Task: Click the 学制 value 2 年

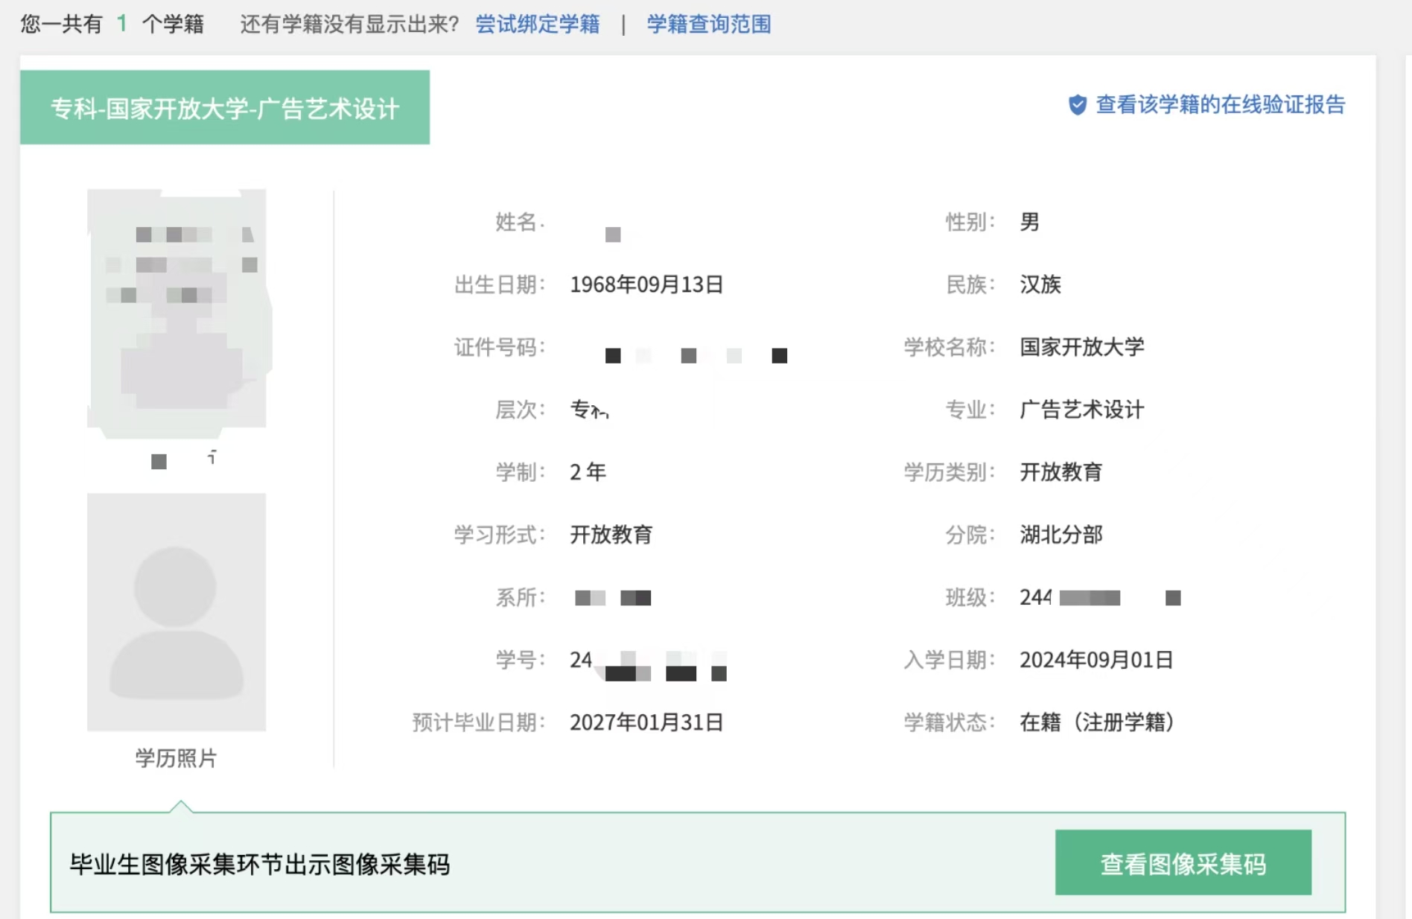Action: pos(588,472)
